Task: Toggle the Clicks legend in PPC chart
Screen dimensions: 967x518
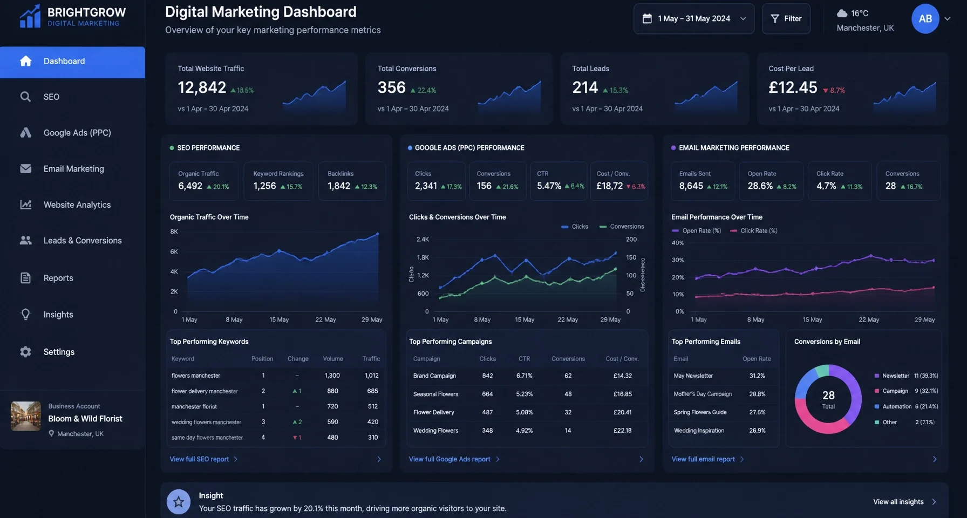Action: pyautogui.click(x=575, y=227)
